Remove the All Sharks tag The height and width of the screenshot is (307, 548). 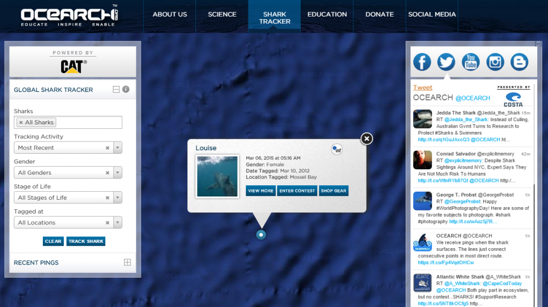tap(21, 122)
